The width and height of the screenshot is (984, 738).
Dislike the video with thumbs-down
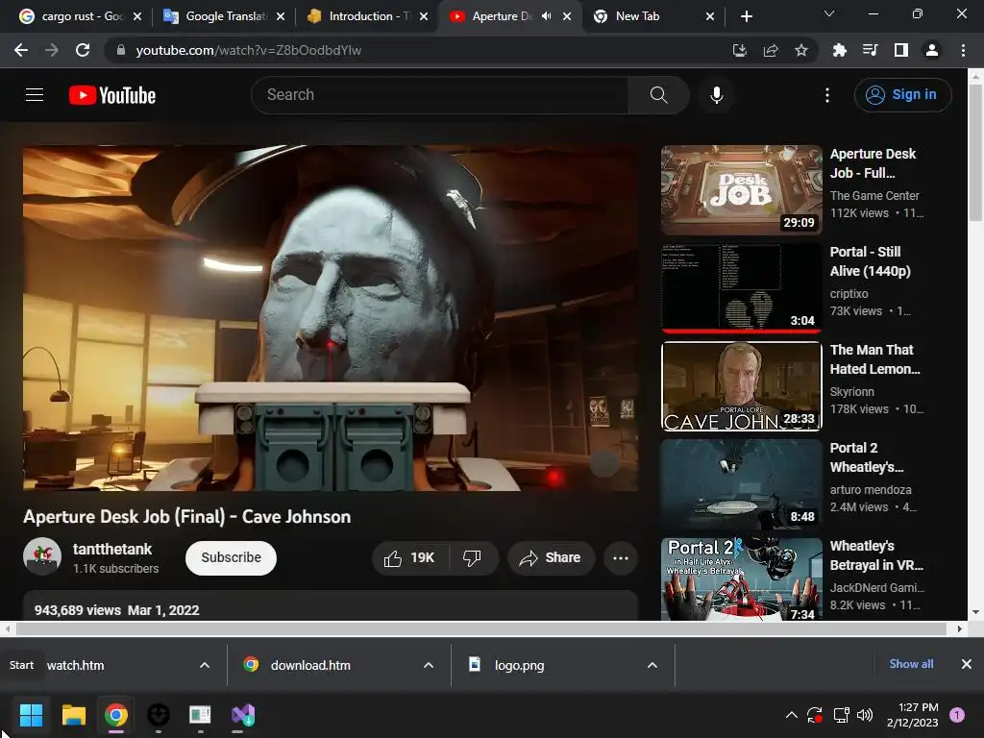472,558
